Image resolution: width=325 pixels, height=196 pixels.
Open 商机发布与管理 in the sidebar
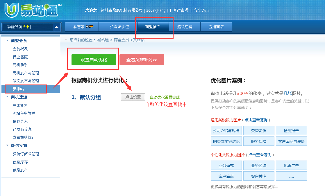(26, 73)
